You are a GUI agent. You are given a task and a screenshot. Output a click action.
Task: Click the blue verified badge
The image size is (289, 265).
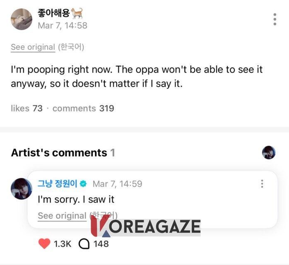pos(83,183)
